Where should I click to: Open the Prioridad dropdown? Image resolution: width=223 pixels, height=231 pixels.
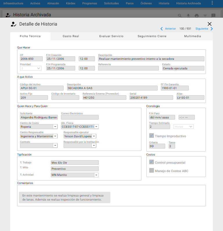point(31,68)
